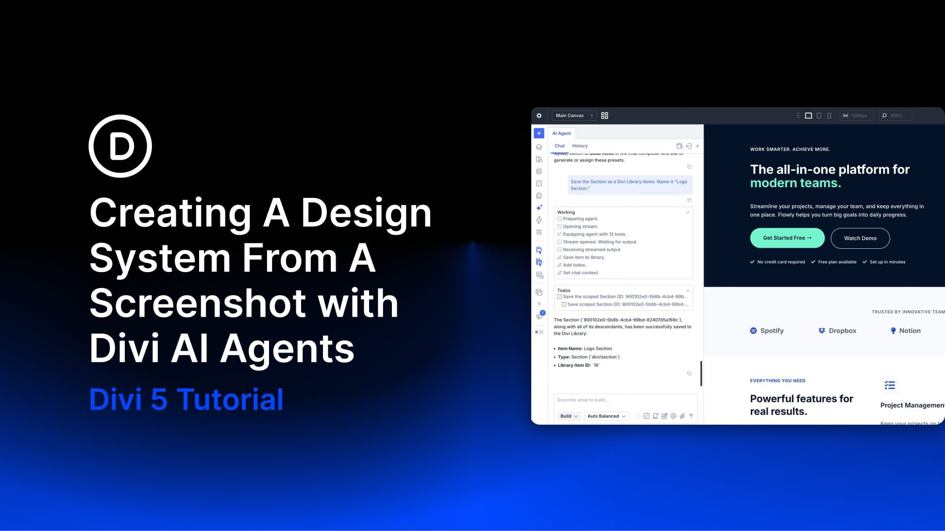Viewport: 945px width, 531px height.
Task: Click the chat panel scrollbar
Action: [x=701, y=373]
